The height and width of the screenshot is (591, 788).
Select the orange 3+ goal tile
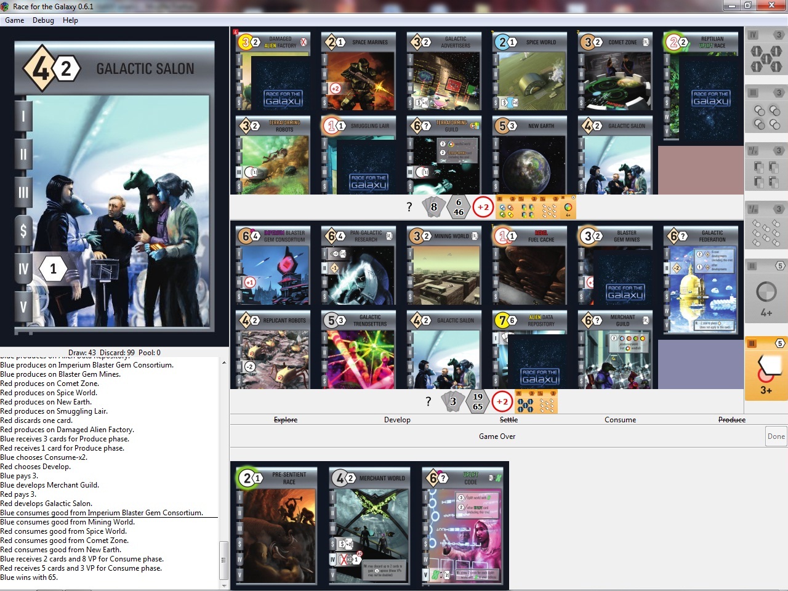click(x=766, y=368)
